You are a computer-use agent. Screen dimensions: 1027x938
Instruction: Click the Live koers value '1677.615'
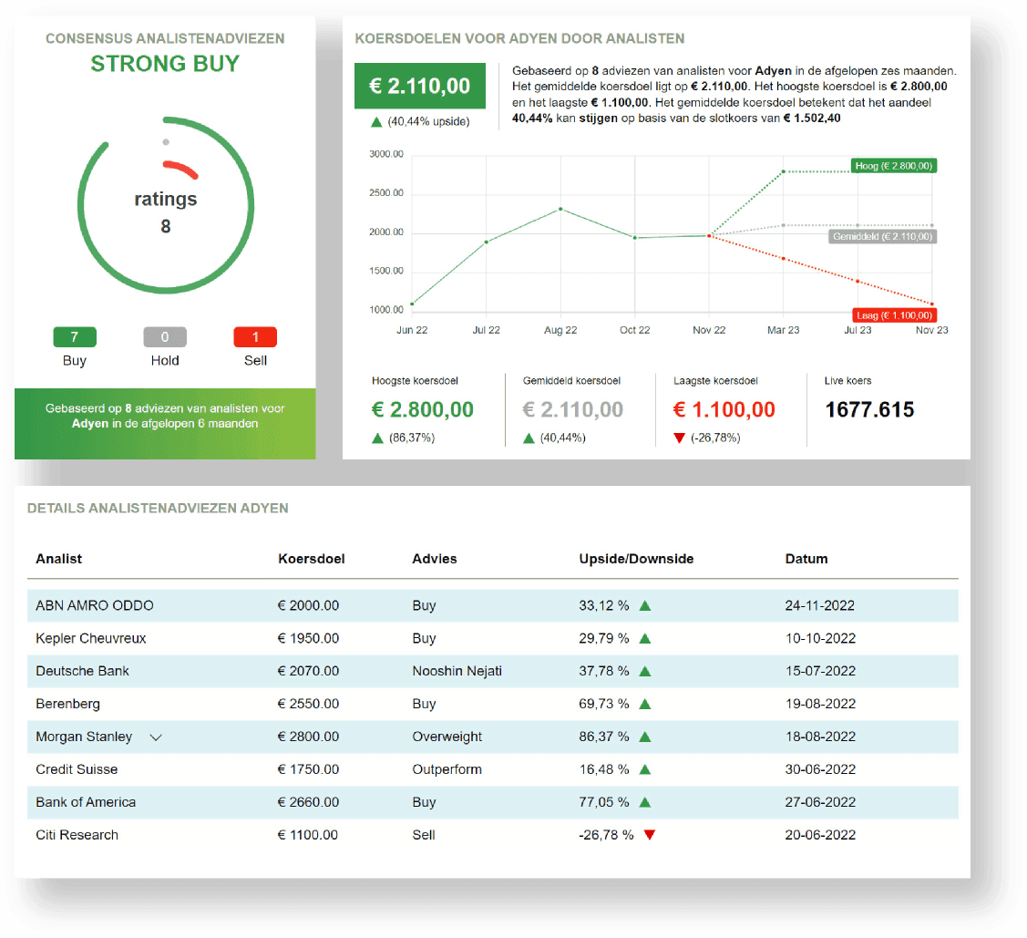(x=869, y=410)
